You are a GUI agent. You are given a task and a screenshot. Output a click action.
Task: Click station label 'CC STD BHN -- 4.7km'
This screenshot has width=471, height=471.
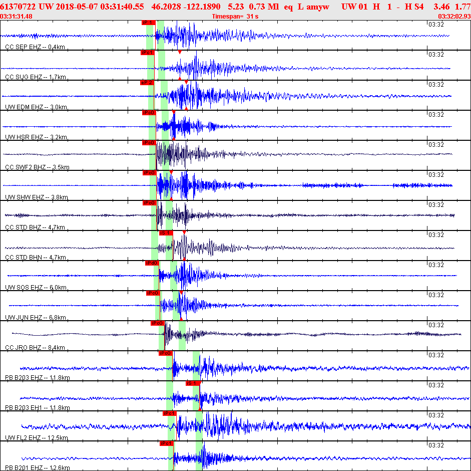click(x=36, y=258)
